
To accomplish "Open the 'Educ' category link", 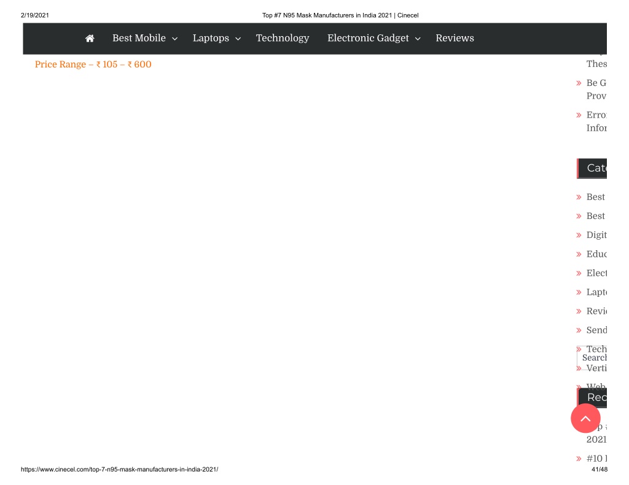I will coord(596,254).
